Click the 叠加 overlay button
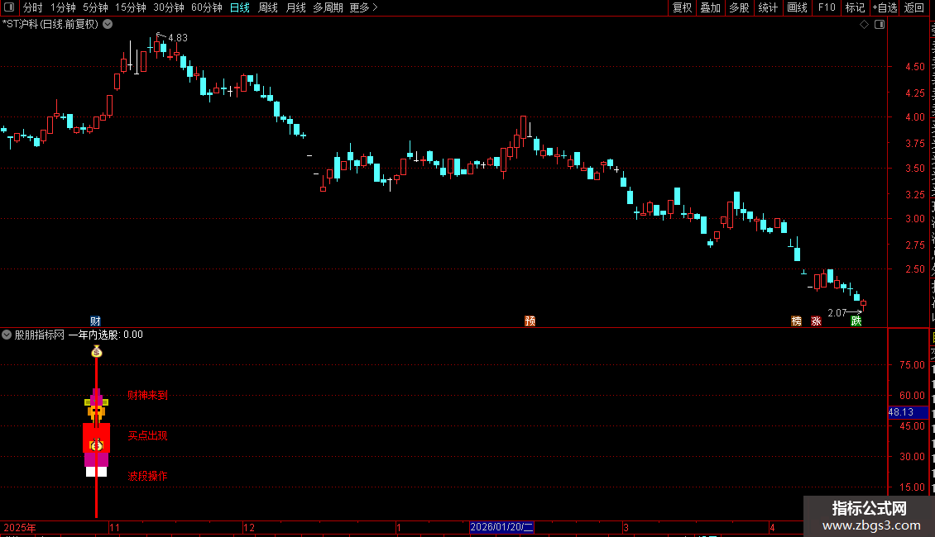Screen dimensions: 935x537 (x=710, y=7)
